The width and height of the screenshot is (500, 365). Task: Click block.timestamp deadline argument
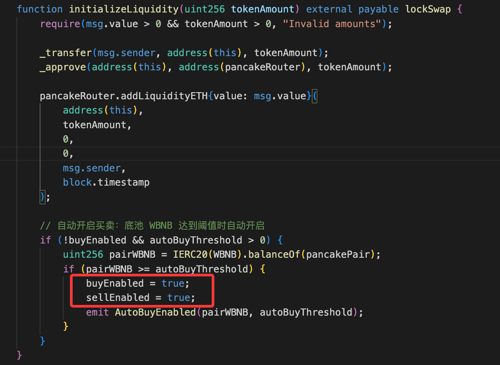tap(106, 182)
